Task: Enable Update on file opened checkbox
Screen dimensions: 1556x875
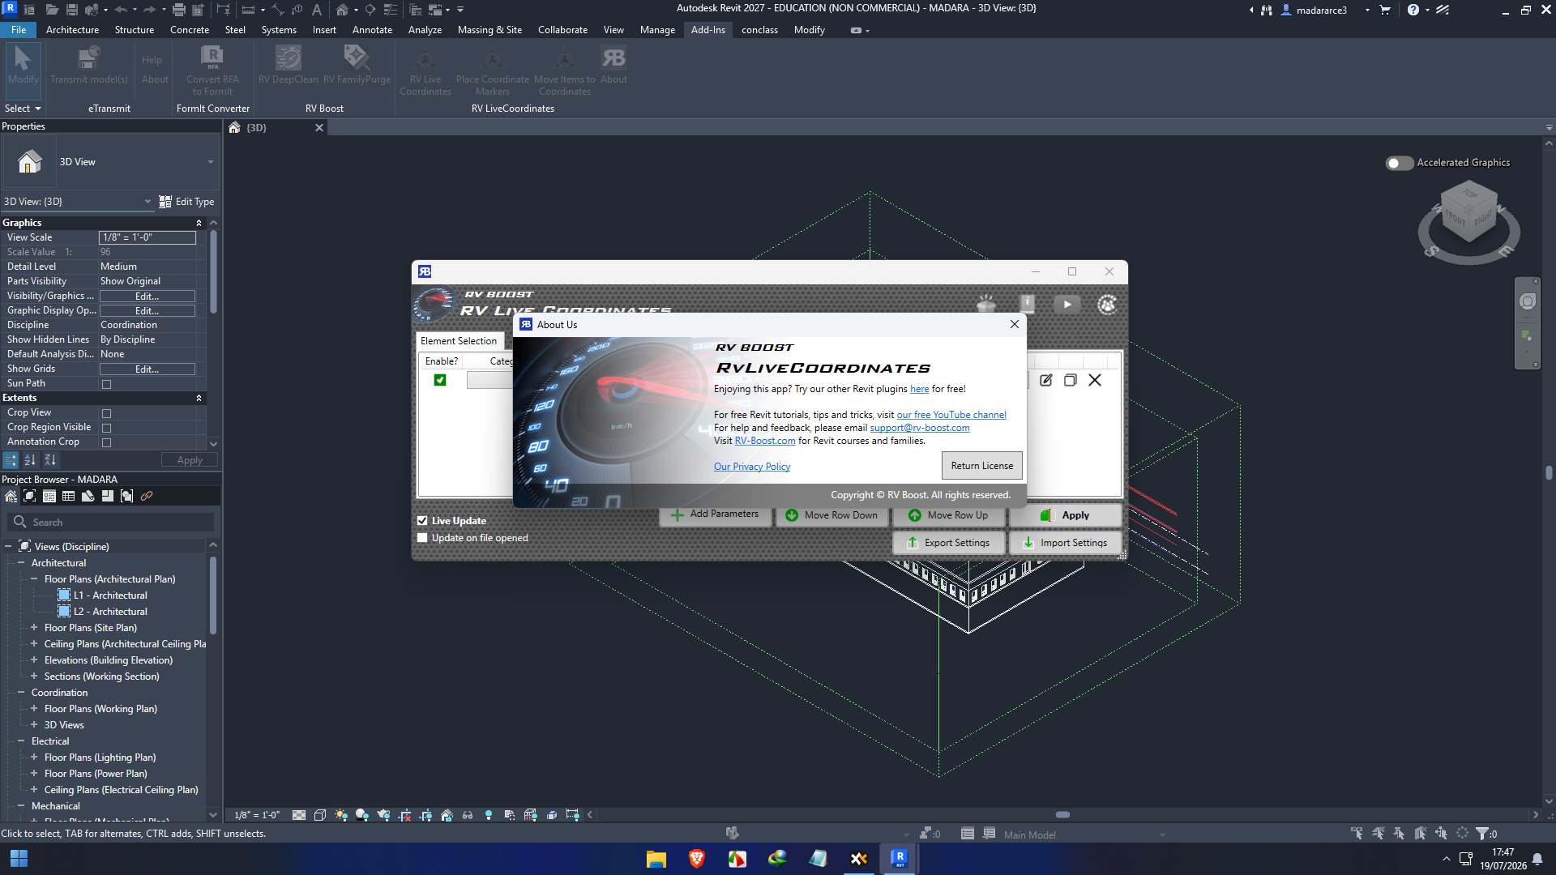Action: pyautogui.click(x=422, y=538)
